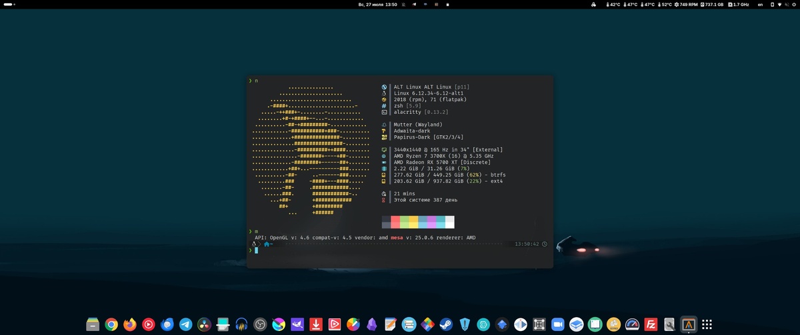Click the 749 RPM fan indicator

coord(687,5)
